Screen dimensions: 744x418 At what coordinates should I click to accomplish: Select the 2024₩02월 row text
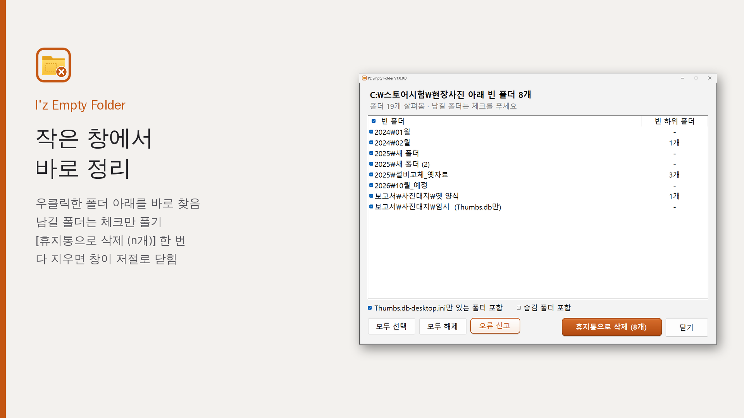tap(393, 143)
